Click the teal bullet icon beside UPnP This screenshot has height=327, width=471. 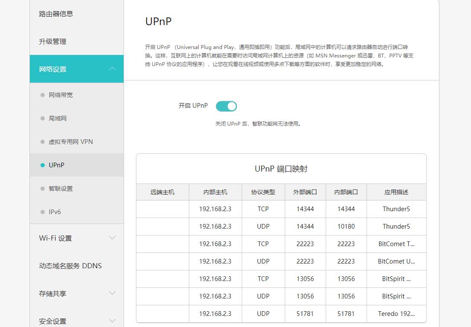pos(42,165)
